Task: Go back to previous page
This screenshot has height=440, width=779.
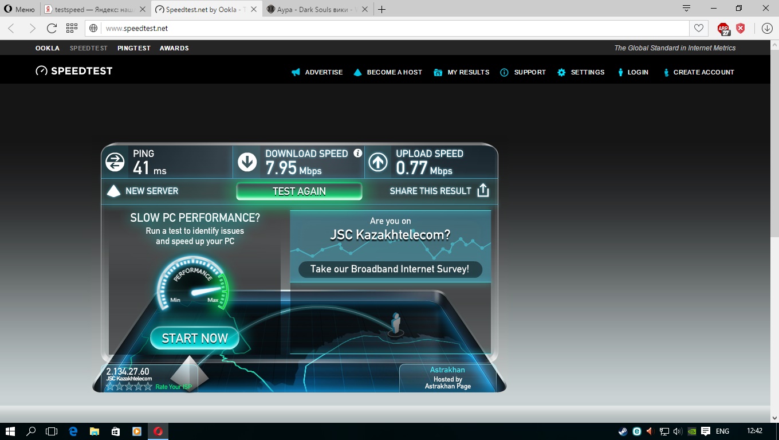Action: click(11, 28)
